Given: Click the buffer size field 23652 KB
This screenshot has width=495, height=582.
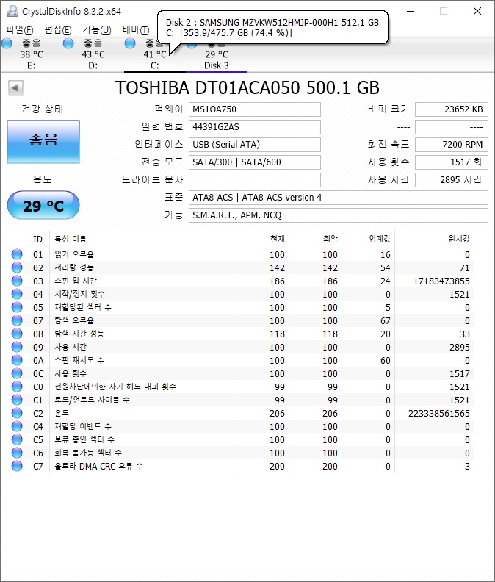Looking at the screenshot, I should [x=451, y=109].
